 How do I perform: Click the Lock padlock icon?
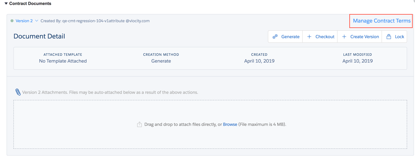pyautogui.click(x=389, y=36)
